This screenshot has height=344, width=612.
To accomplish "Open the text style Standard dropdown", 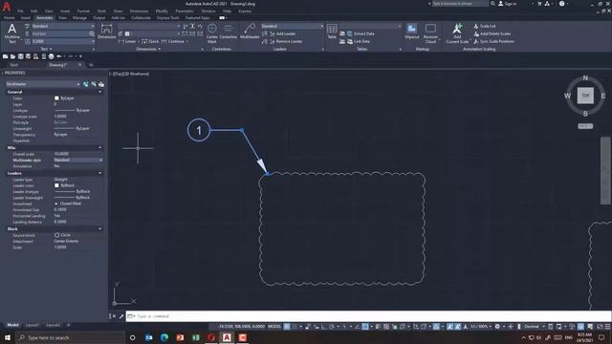I will pos(62,26).
